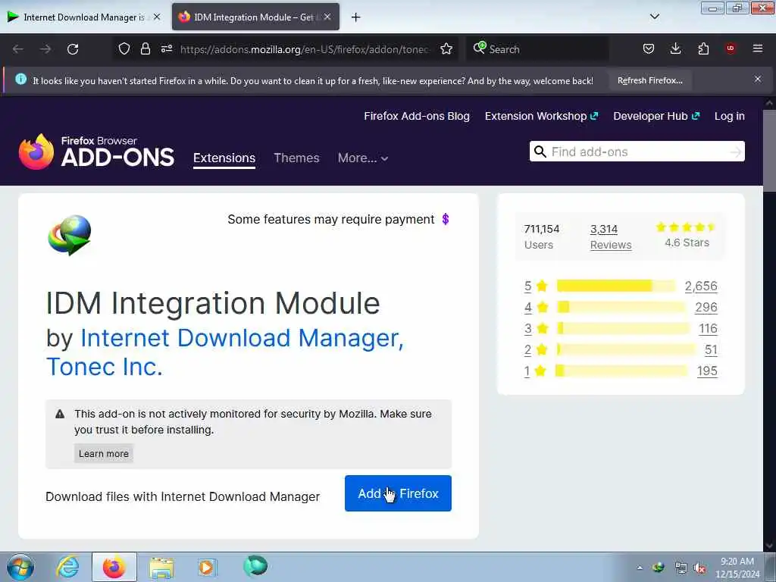This screenshot has height=582, width=776.
Task: Go back to the previous page
Action: tap(18, 49)
